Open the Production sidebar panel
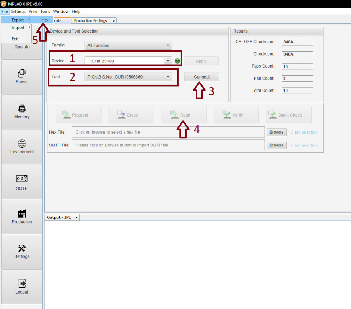Screen dimensions: 351x309 point(22,217)
